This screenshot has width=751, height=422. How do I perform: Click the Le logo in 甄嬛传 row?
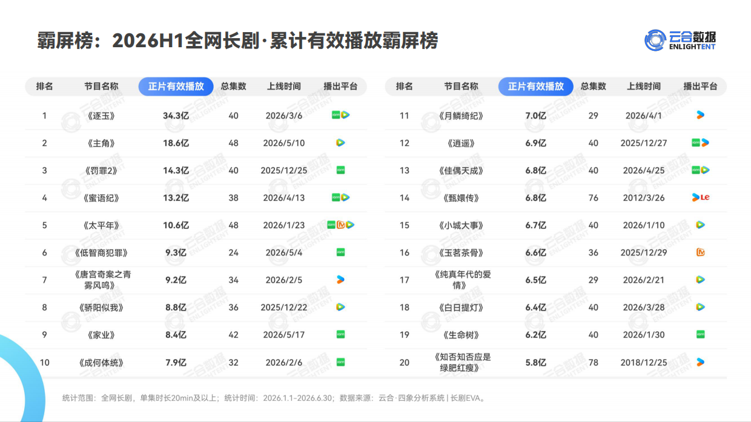(x=705, y=197)
